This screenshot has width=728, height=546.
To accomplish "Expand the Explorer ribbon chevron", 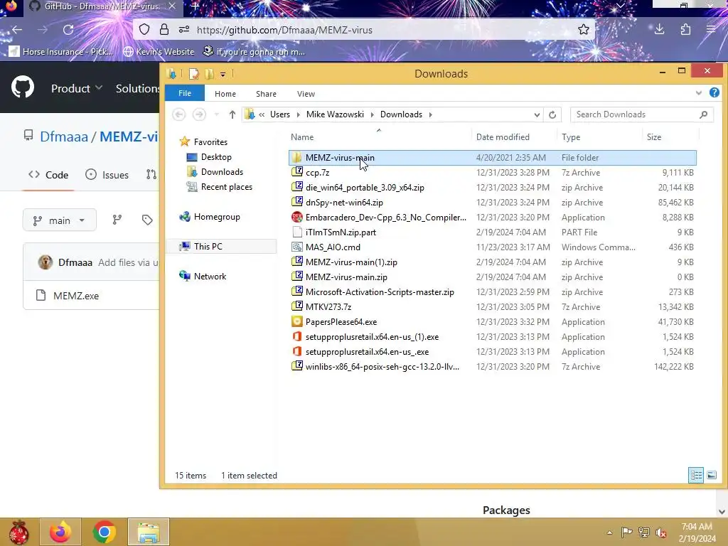I will tap(699, 93).
